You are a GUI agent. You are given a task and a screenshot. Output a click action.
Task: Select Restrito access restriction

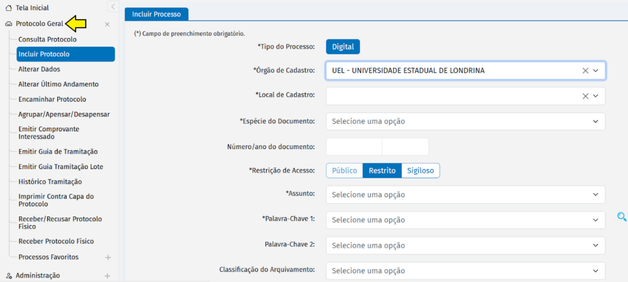pos(381,170)
